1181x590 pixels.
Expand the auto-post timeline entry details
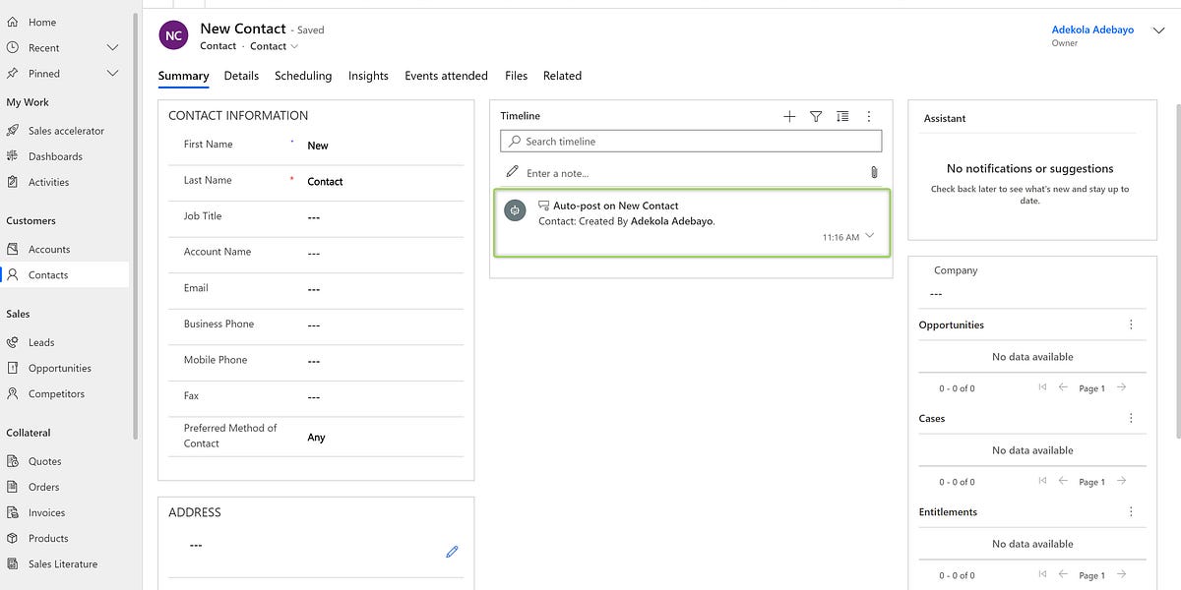[x=868, y=236]
